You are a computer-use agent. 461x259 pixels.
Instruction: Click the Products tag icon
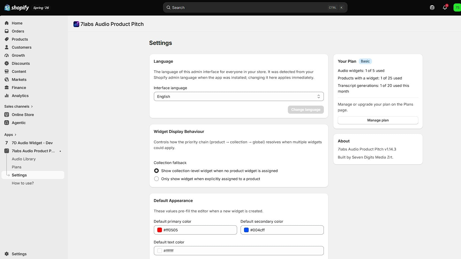coord(7,39)
